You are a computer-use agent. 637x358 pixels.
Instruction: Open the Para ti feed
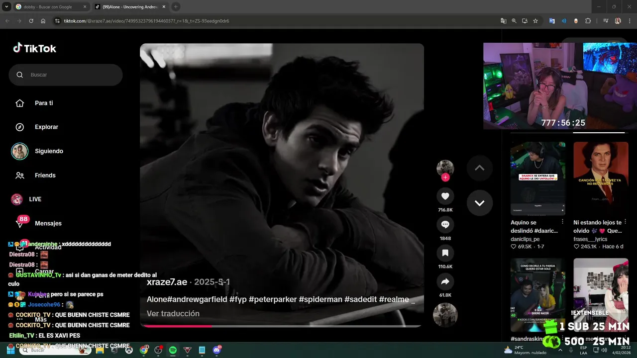tap(44, 103)
